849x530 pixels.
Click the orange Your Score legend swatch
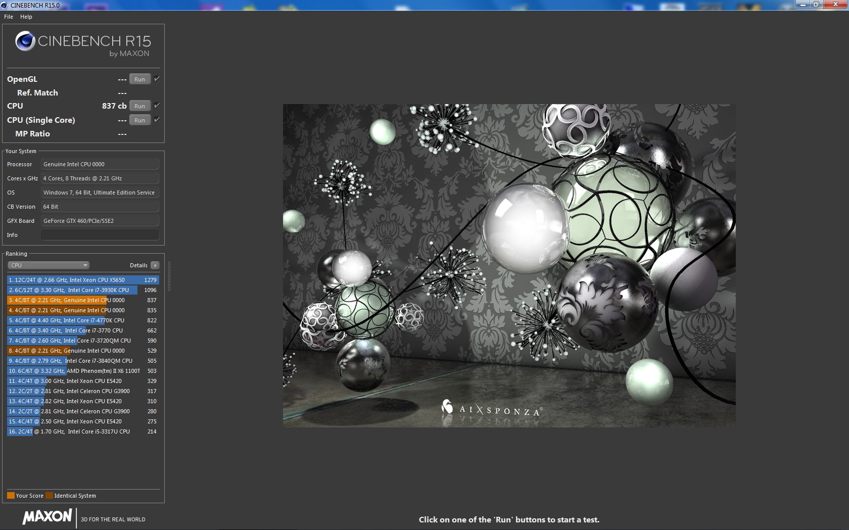[11, 496]
